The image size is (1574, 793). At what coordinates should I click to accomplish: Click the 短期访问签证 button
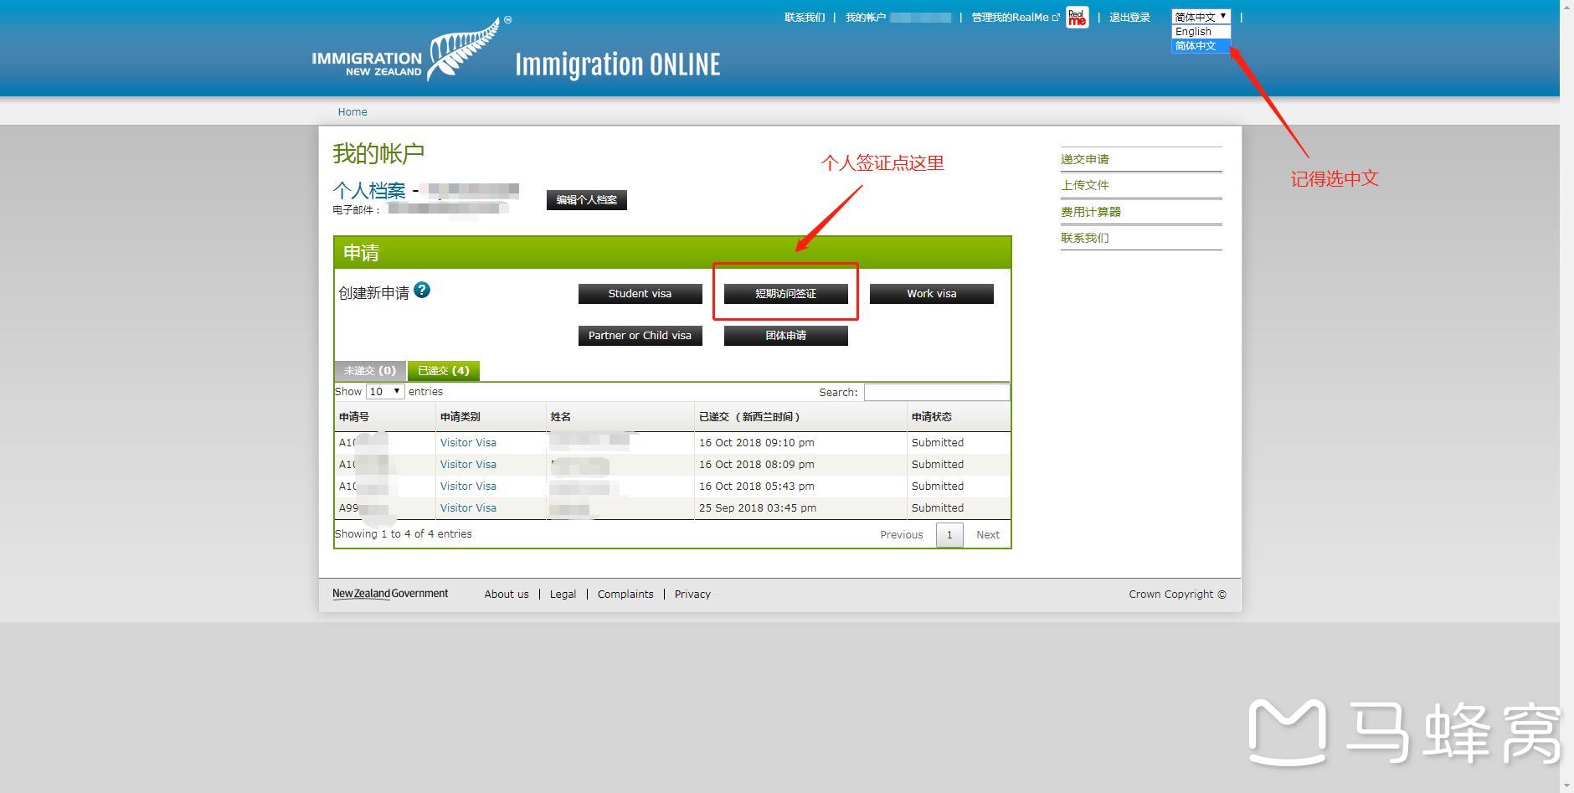[785, 294]
